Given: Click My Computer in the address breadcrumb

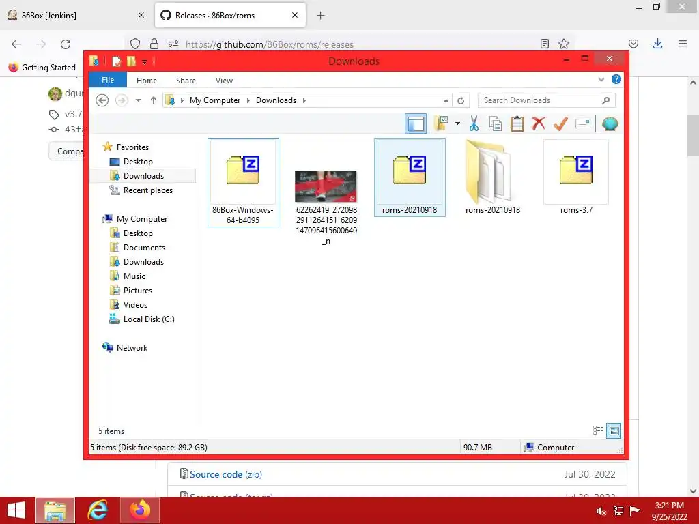Looking at the screenshot, I should [x=215, y=100].
